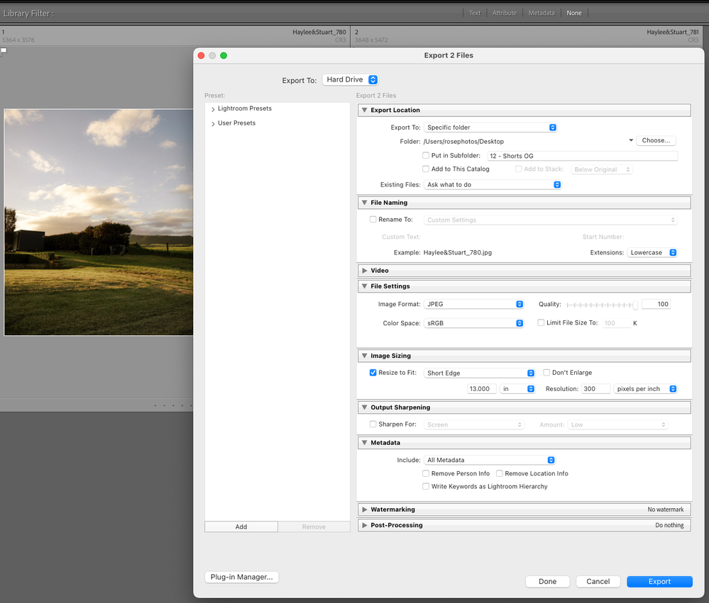Expand the Watermarking section triangle
This screenshot has height=603, width=709.
364,509
